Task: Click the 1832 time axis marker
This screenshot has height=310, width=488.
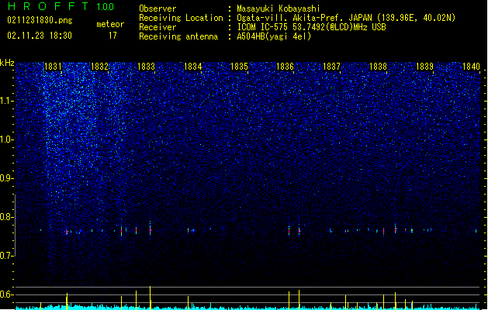Action: [x=99, y=67]
